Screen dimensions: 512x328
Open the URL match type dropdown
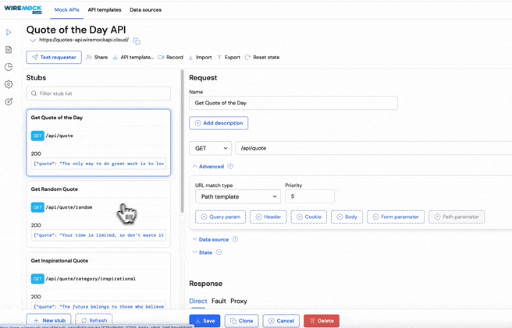tap(238, 196)
